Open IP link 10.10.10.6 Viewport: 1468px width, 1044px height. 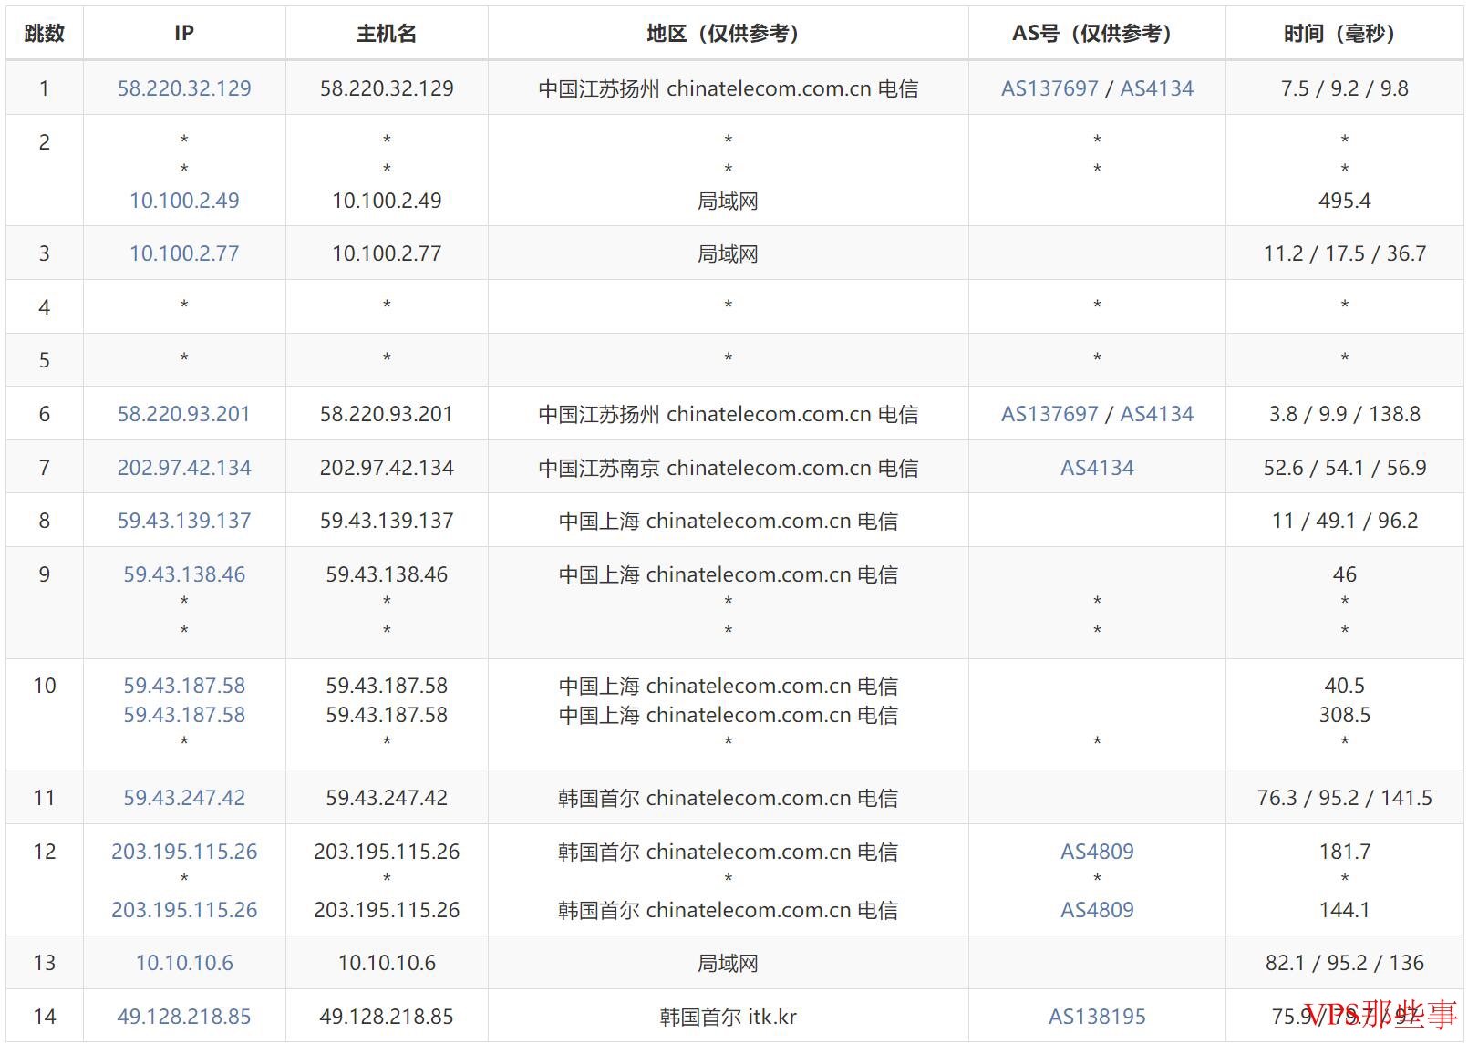(x=184, y=963)
